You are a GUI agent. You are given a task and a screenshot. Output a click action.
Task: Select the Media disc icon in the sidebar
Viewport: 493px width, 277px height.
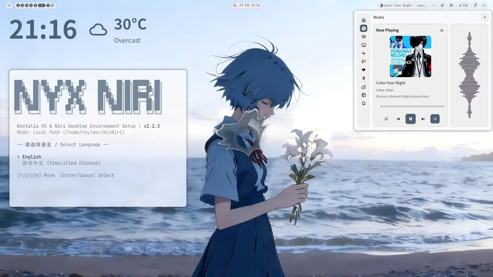click(x=364, y=28)
